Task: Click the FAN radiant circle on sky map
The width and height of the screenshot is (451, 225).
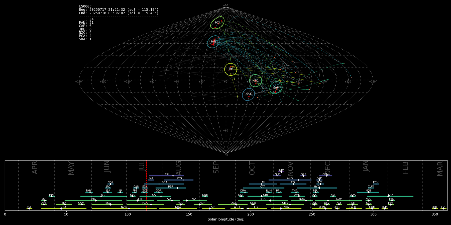Action: tap(213, 42)
